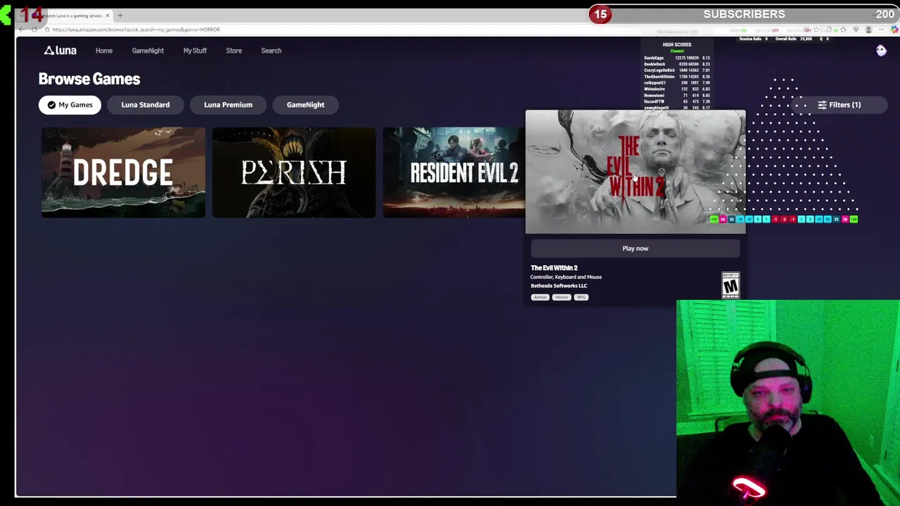The image size is (900, 506).
Task: Click Play now for The Evil Within 2
Action: click(635, 248)
